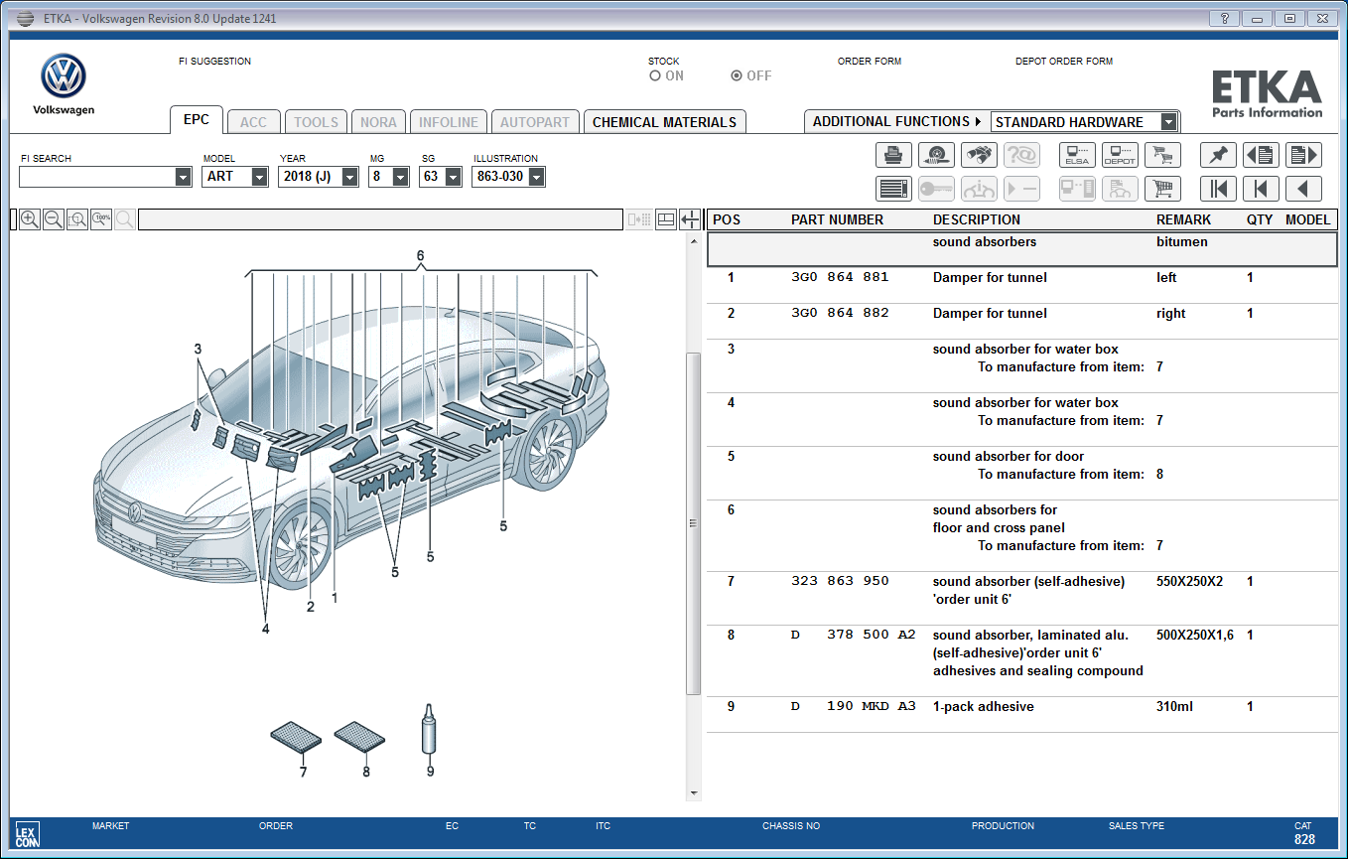Image resolution: width=1348 pixels, height=859 pixels.
Task: Open the ELSA link button
Action: pos(1077,155)
